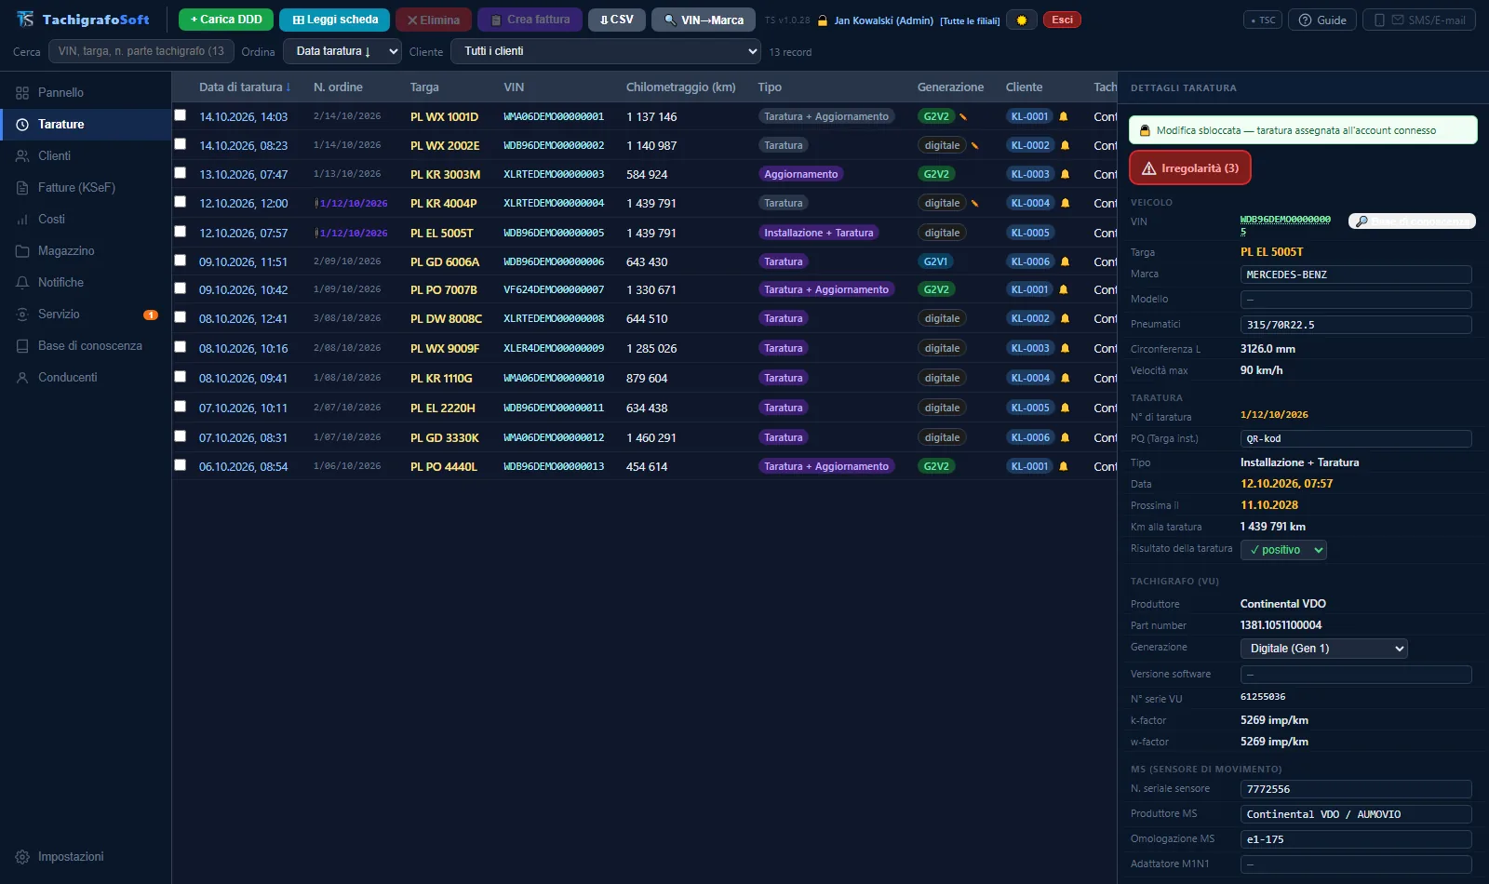Screen dimensions: 1489x884
Task: Click the Costi chart icon in sidebar
Action: click(22, 220)
